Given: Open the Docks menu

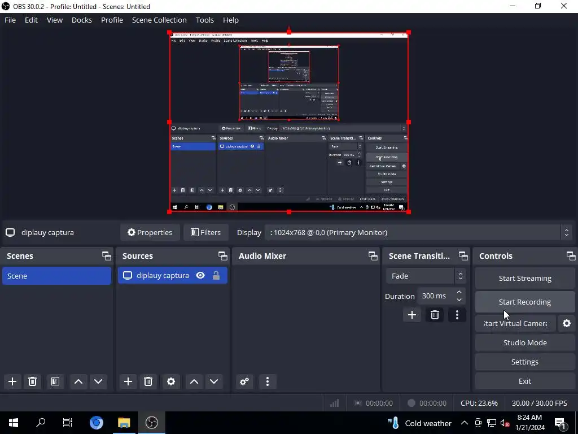Looking at the screenshot, I should click(x=82, y=20).
